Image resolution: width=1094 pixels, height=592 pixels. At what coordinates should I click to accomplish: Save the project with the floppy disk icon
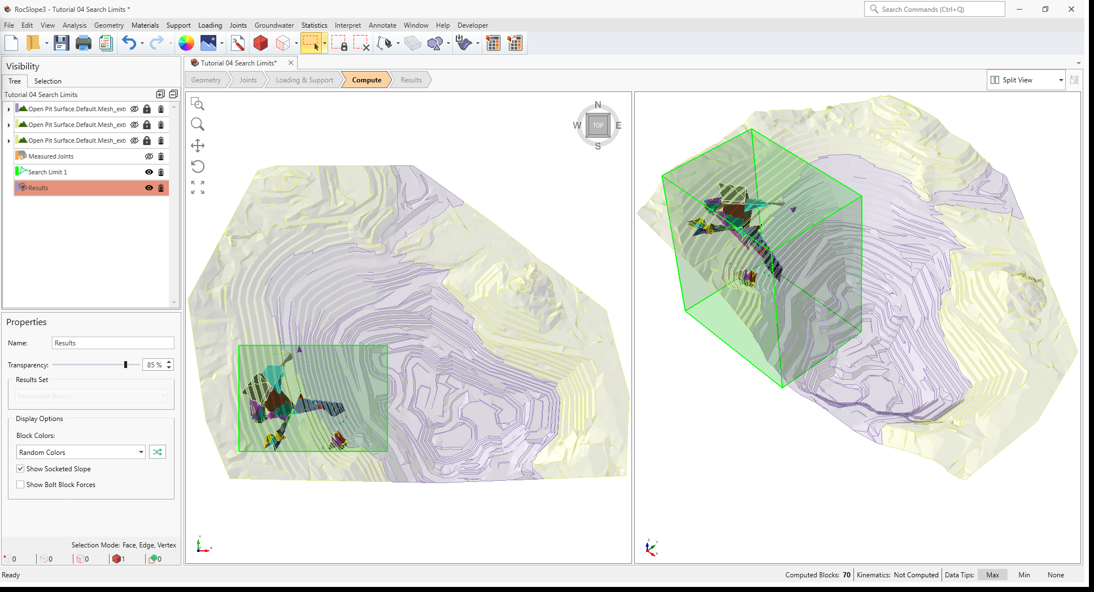click(61, 43)
